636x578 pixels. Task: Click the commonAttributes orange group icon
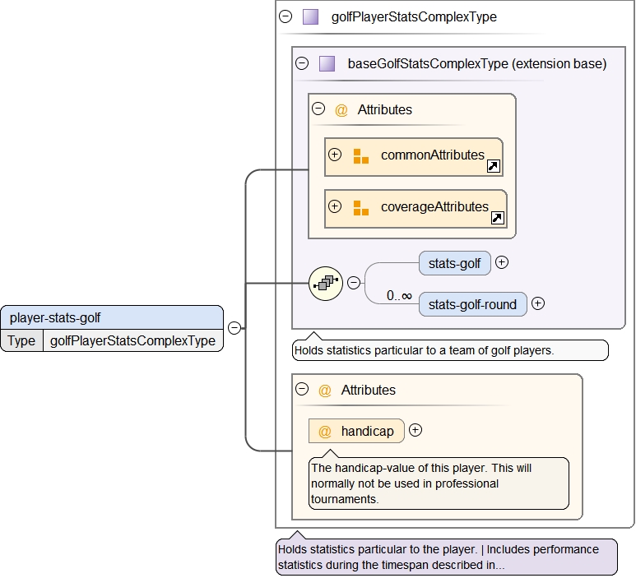[360, 155]
